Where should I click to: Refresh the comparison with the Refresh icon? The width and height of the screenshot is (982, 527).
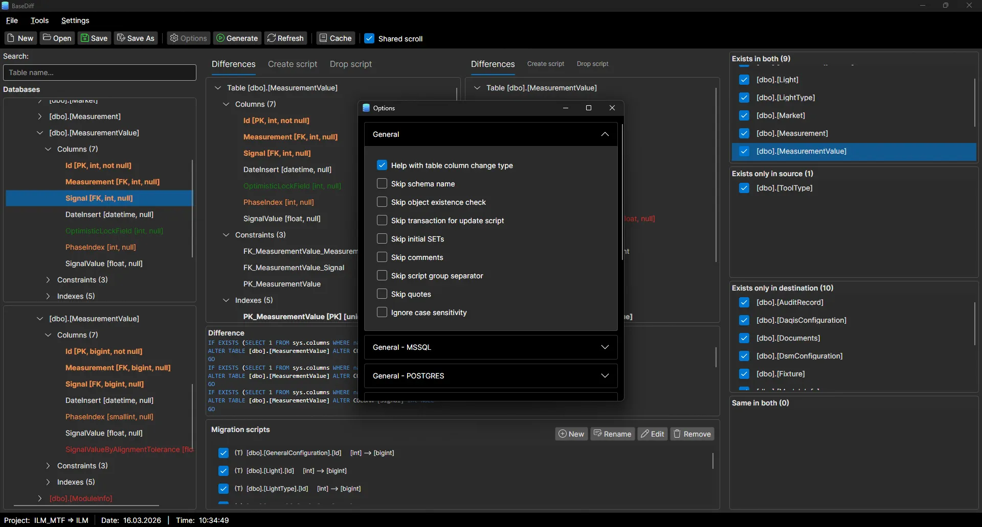(271, 38)
